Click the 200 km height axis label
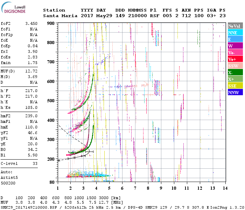 (51, 159)
